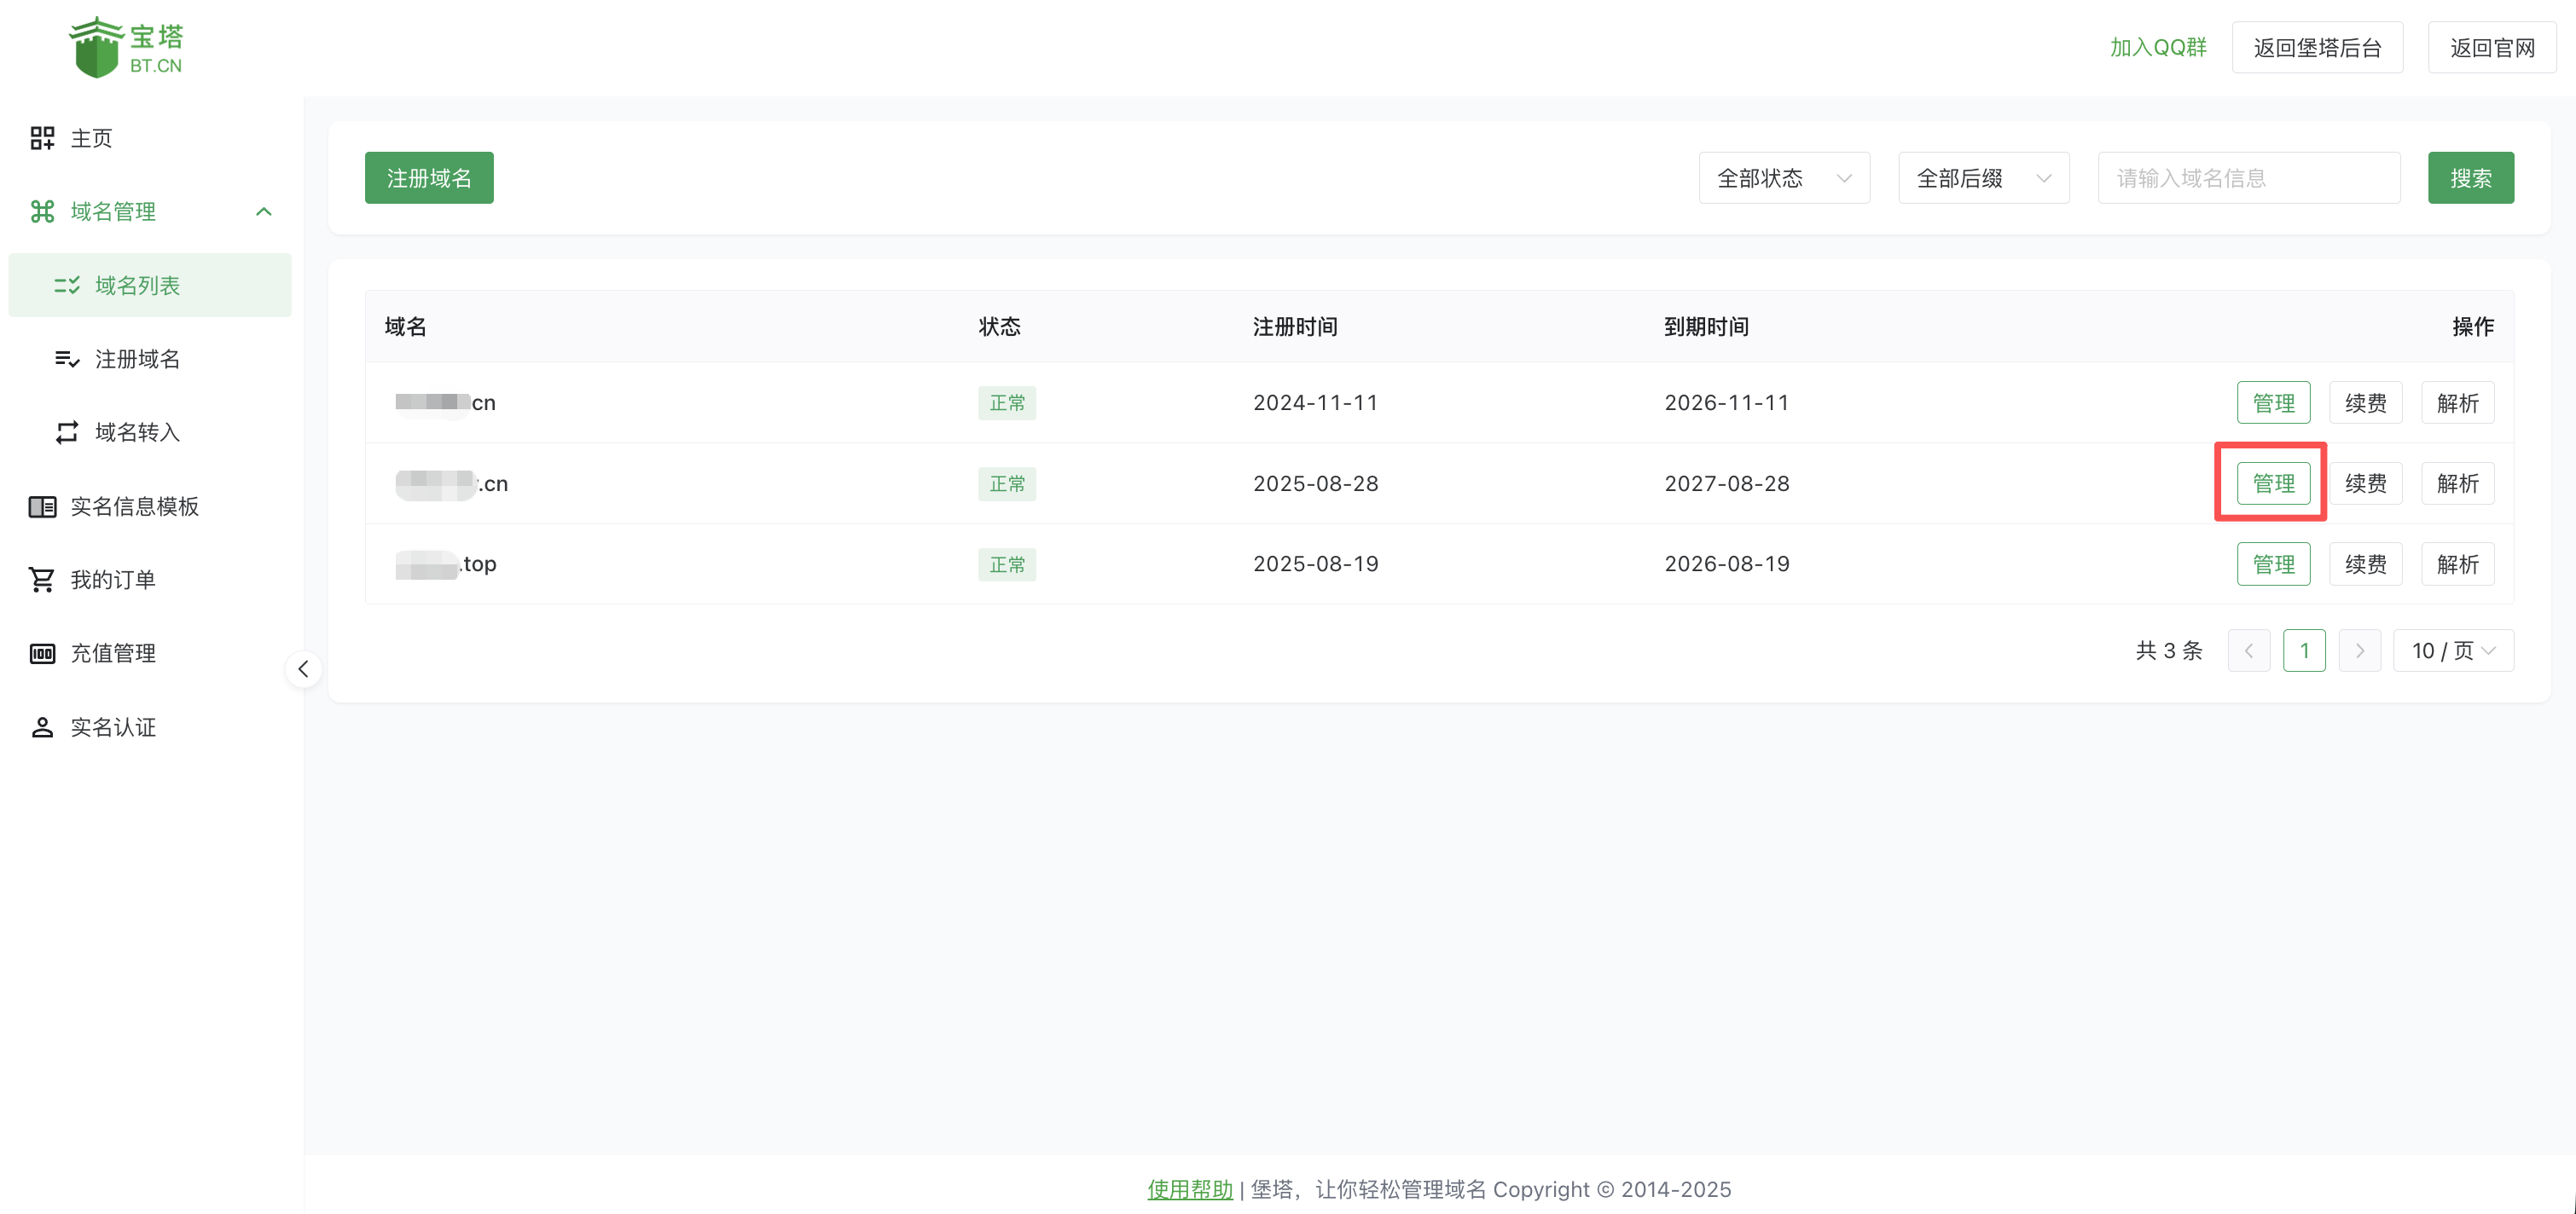The image size is (2576, 1214).
Task: Open the 10 / 页 page size dropdown
Action: coord(2452,651)
